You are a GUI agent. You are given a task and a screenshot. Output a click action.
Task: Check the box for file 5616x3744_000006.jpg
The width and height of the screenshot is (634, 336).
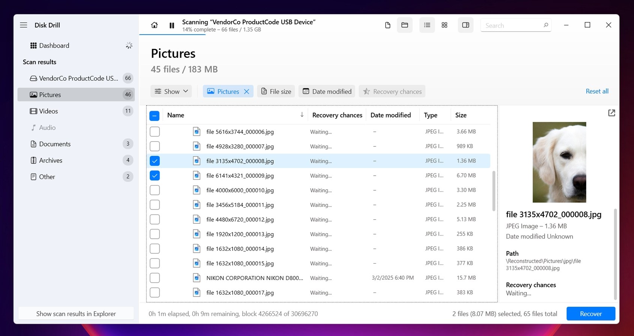155,132
